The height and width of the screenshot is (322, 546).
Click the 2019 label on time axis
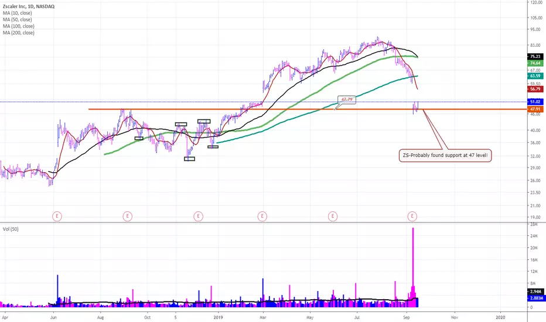218,317
